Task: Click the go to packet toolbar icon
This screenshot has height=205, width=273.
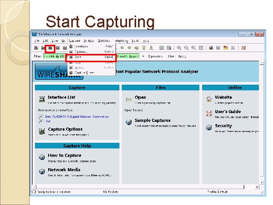Action: pyautogui.click(x=136, y=47)
